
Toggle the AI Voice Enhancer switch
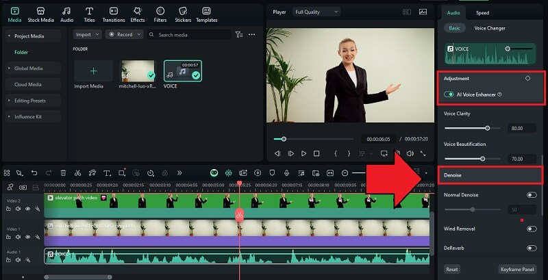click(x=449, y=94)
